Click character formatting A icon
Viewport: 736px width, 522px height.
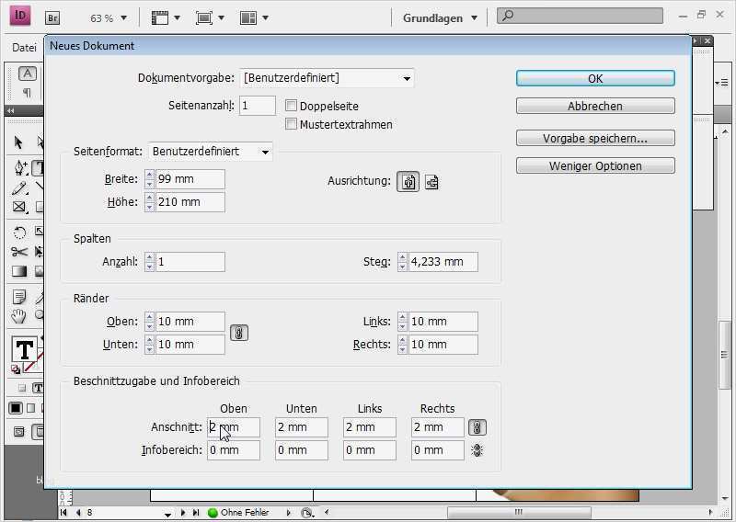(x=28, y=74)
